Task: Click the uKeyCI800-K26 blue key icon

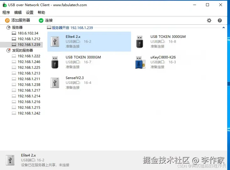Action: pyautogui.click(x=140, y=62)
